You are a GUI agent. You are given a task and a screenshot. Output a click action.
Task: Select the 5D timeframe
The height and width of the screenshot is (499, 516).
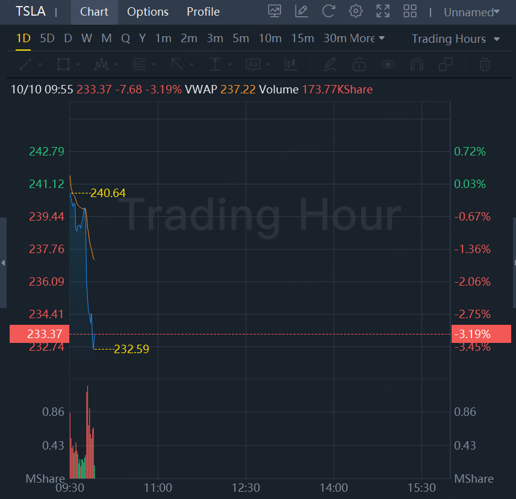pos(47,38)
